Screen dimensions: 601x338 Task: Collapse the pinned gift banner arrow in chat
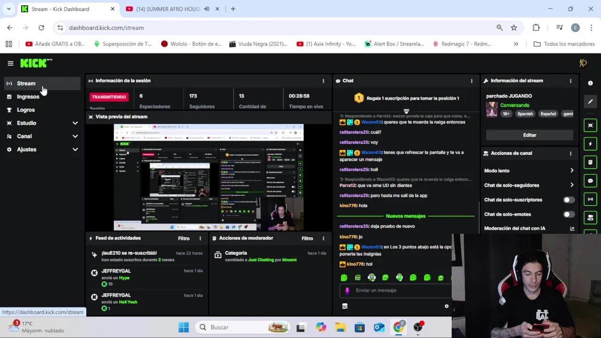pyautogui.click(x=407, y=111)
